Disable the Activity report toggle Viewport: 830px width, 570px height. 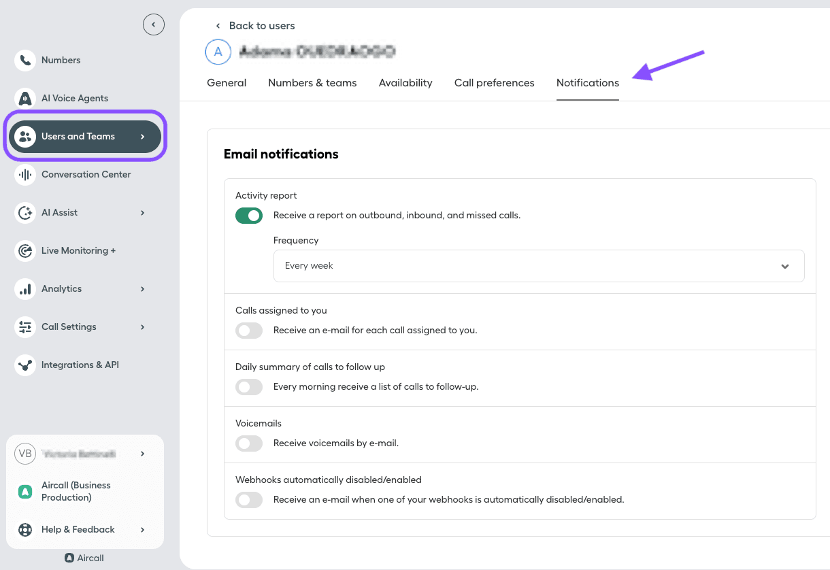[249, 216]
